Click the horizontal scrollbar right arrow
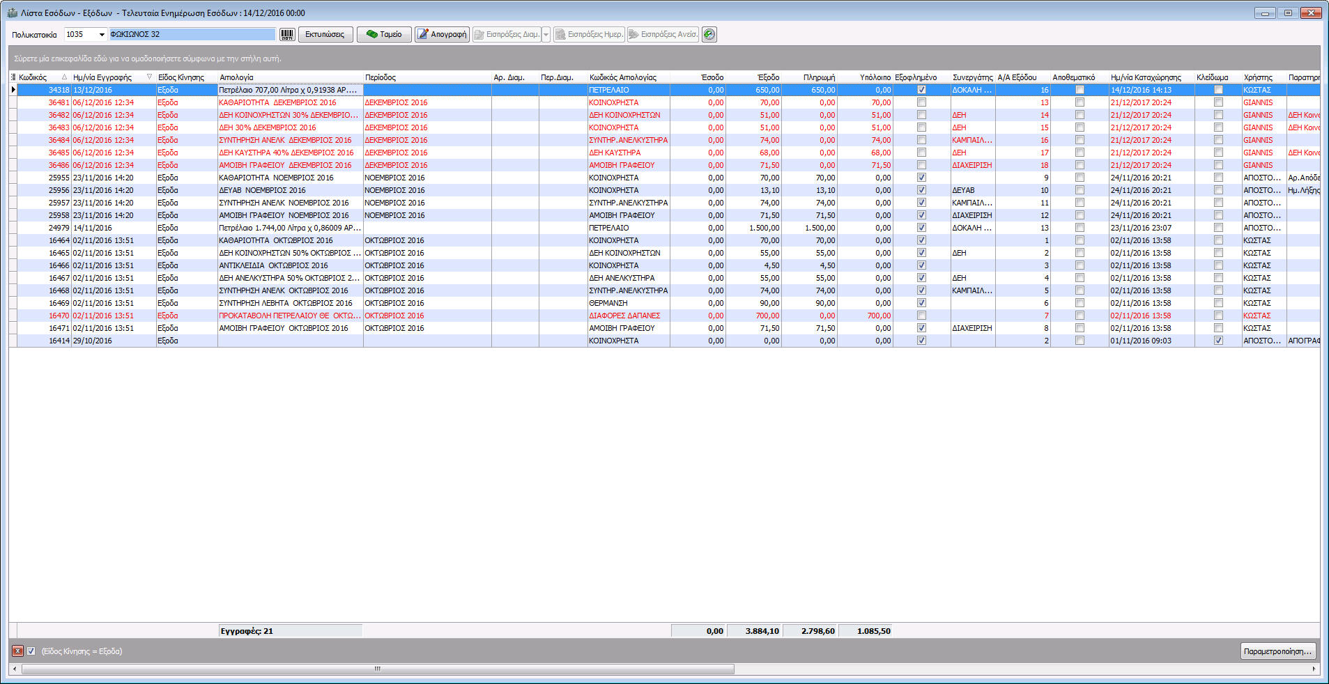The image size is (1329, 684). click(x=1314, y=669)
